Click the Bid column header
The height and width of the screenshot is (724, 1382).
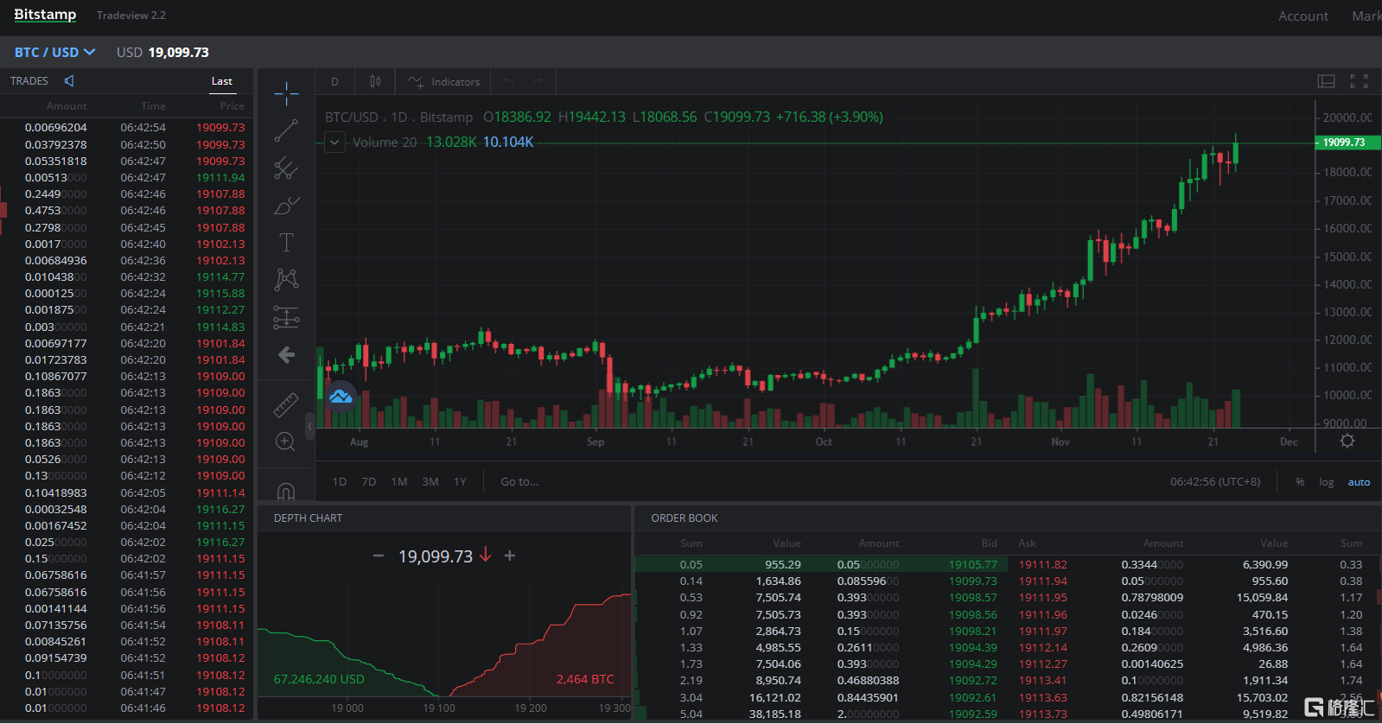tap(990, 543)
